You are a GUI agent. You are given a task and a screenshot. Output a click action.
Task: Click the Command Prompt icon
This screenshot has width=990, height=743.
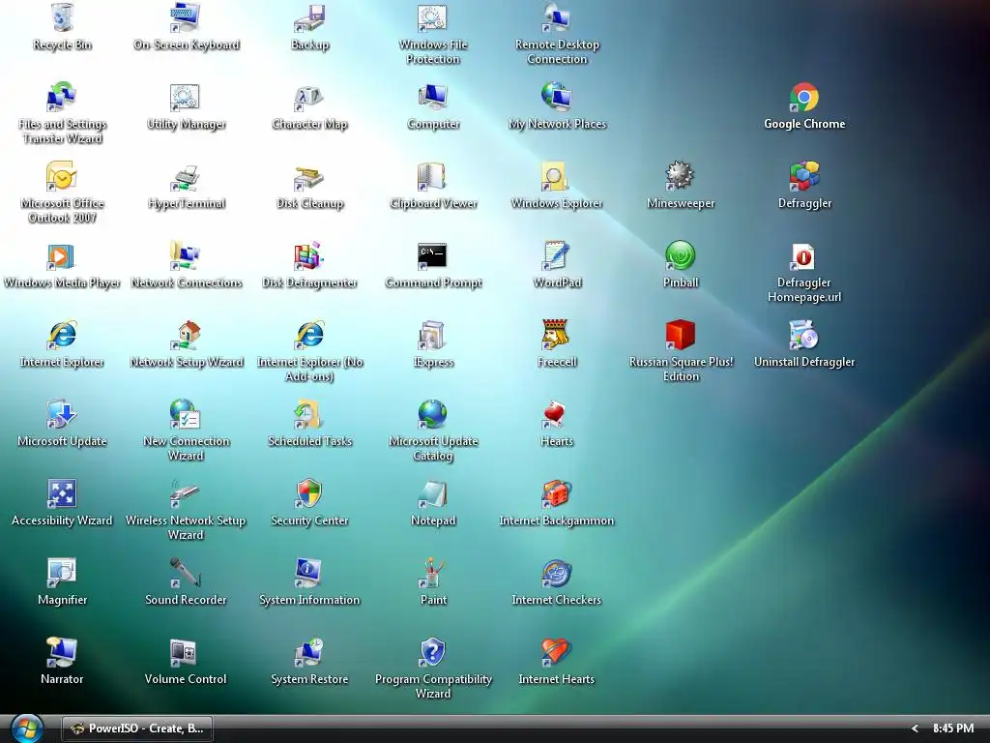point(433,255)
